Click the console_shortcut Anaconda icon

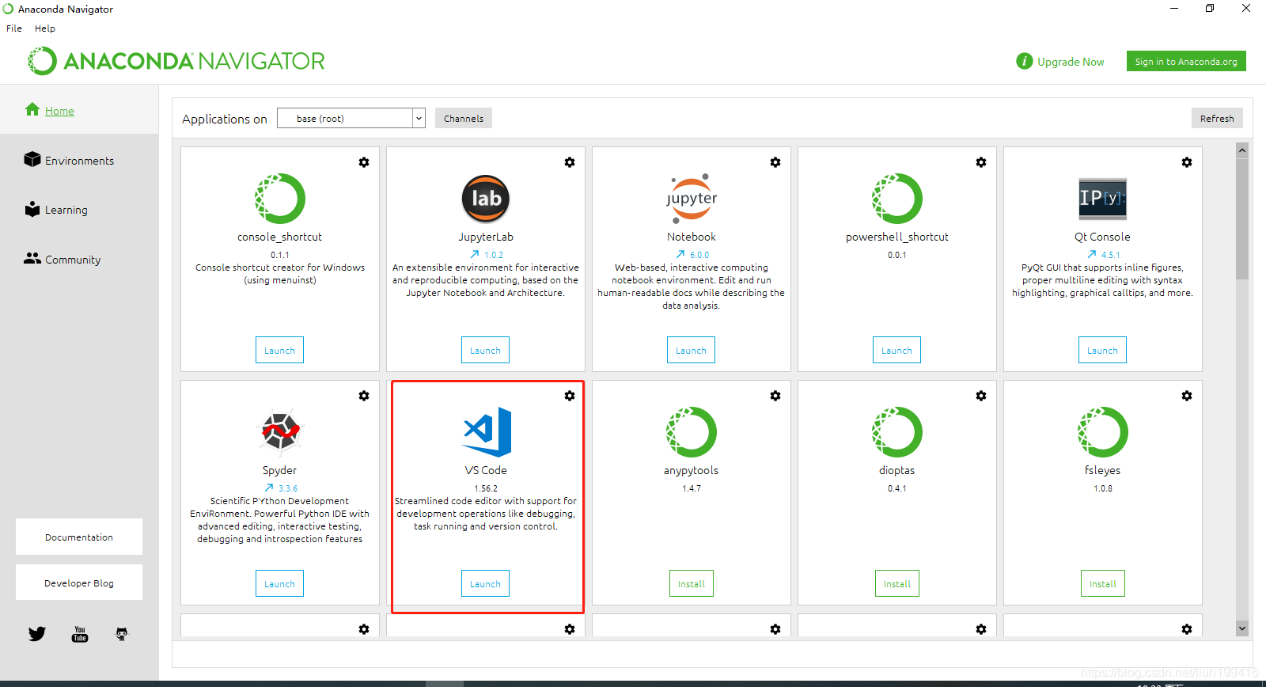coord(280,199)
